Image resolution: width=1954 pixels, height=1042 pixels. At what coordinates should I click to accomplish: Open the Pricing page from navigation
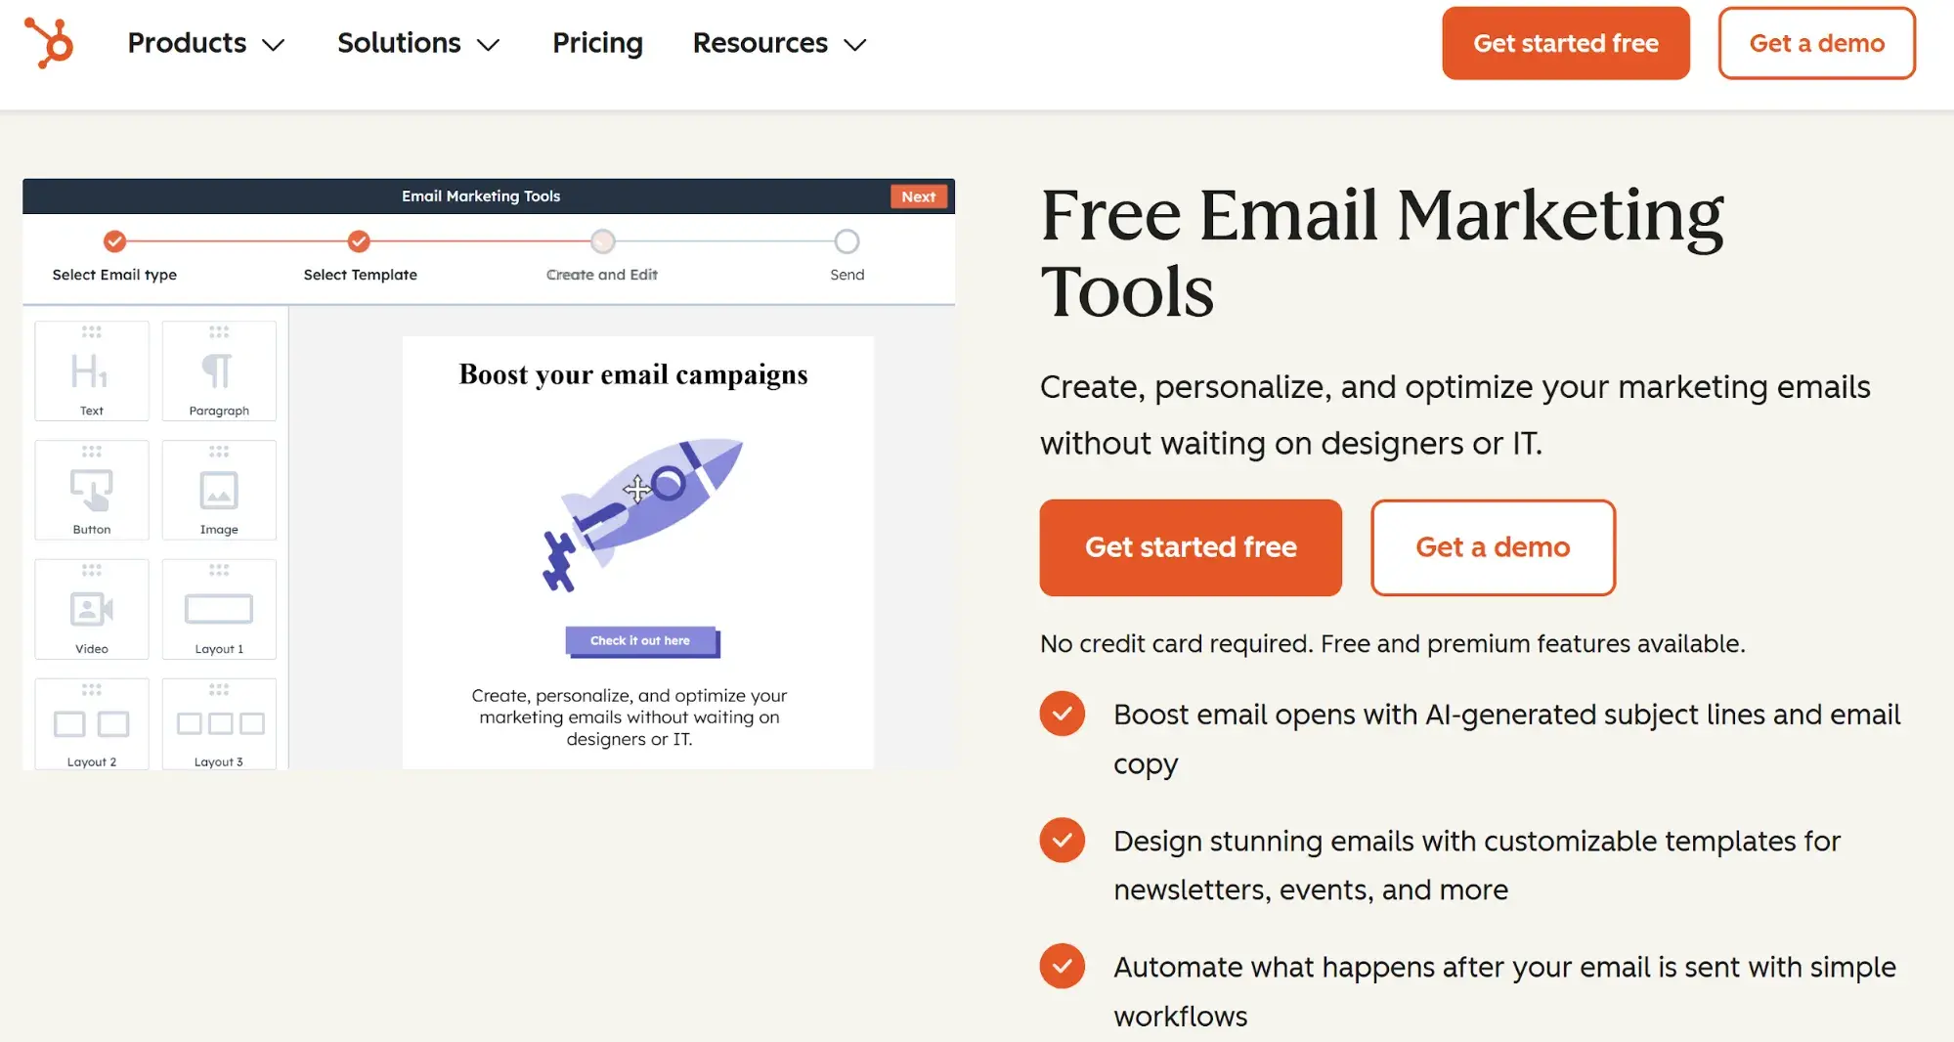(597, 43)
